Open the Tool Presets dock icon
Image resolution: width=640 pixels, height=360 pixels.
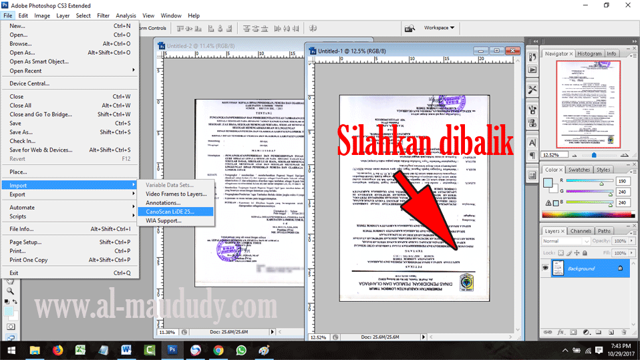(x=532, y=89)
